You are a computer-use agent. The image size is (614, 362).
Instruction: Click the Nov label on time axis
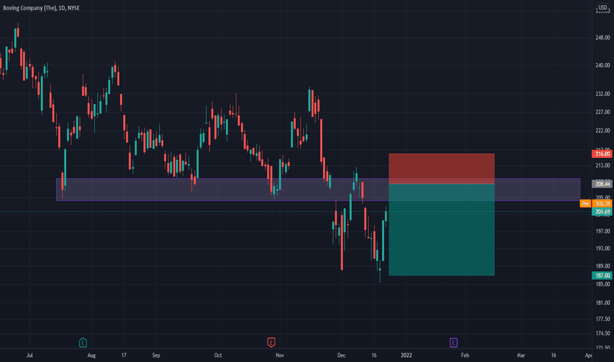279,355
